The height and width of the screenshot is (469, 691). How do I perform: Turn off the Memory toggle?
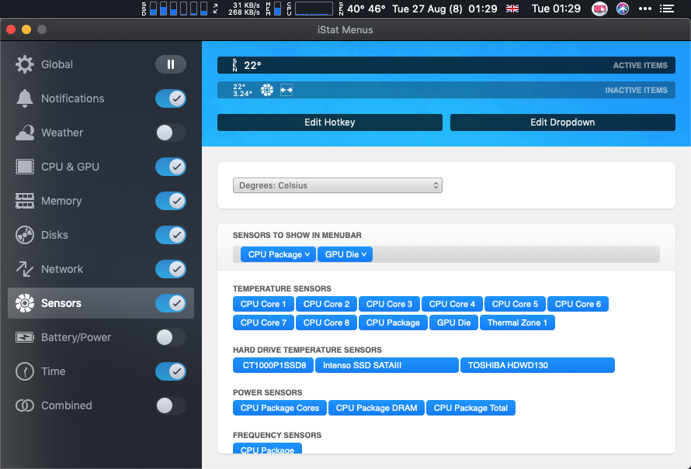tap(171, 201)
